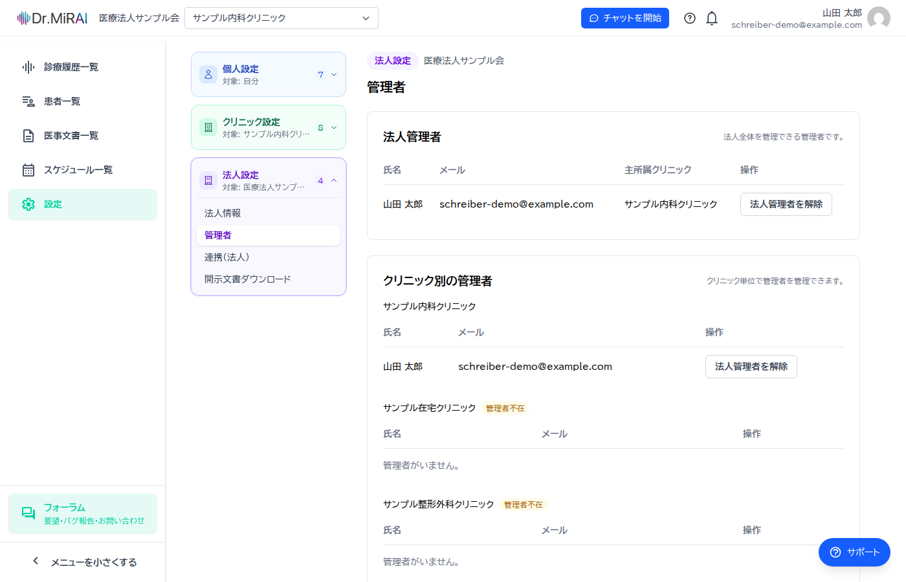Open 診療履歴一覧 in the sidebar
The height and width of the screenshot is (582, 906).
[82, 67]
